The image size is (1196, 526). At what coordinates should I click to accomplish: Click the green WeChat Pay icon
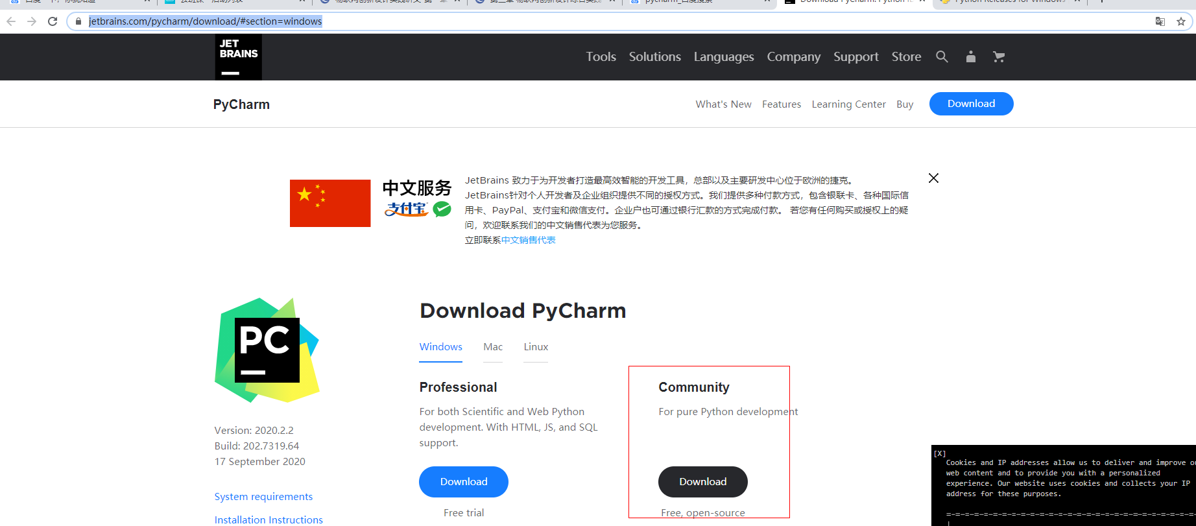[442, 209]
